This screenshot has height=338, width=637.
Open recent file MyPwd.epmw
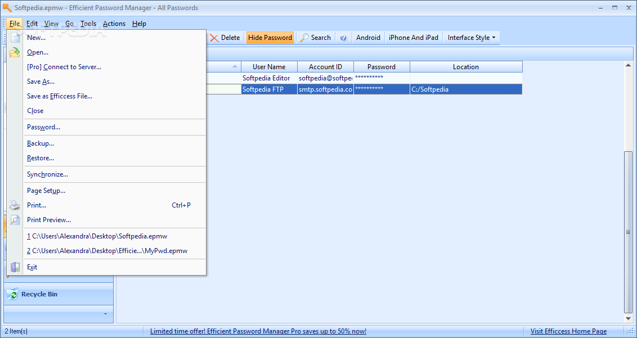tap(114, 251)
